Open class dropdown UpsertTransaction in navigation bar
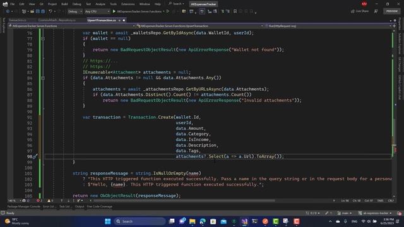The width and height of the screenshot is (404, 227). [200, 26]
